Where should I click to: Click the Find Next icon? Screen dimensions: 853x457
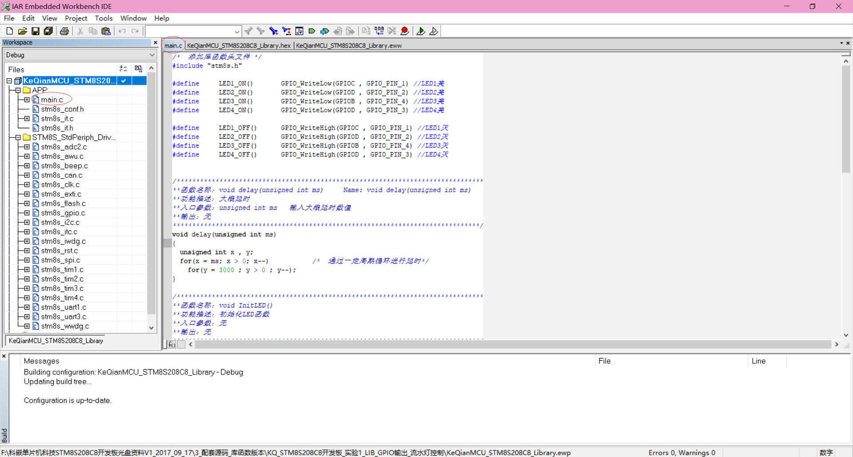click(x=261, y=31)
